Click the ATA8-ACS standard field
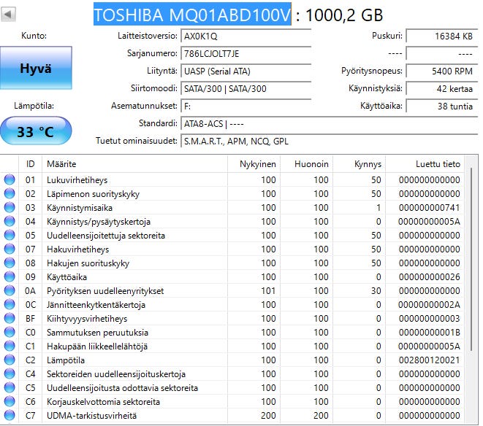 point(329,124)
